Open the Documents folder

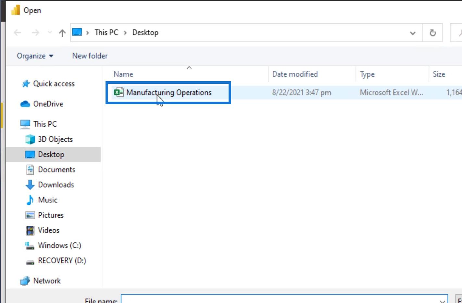[x=56, y=170]
